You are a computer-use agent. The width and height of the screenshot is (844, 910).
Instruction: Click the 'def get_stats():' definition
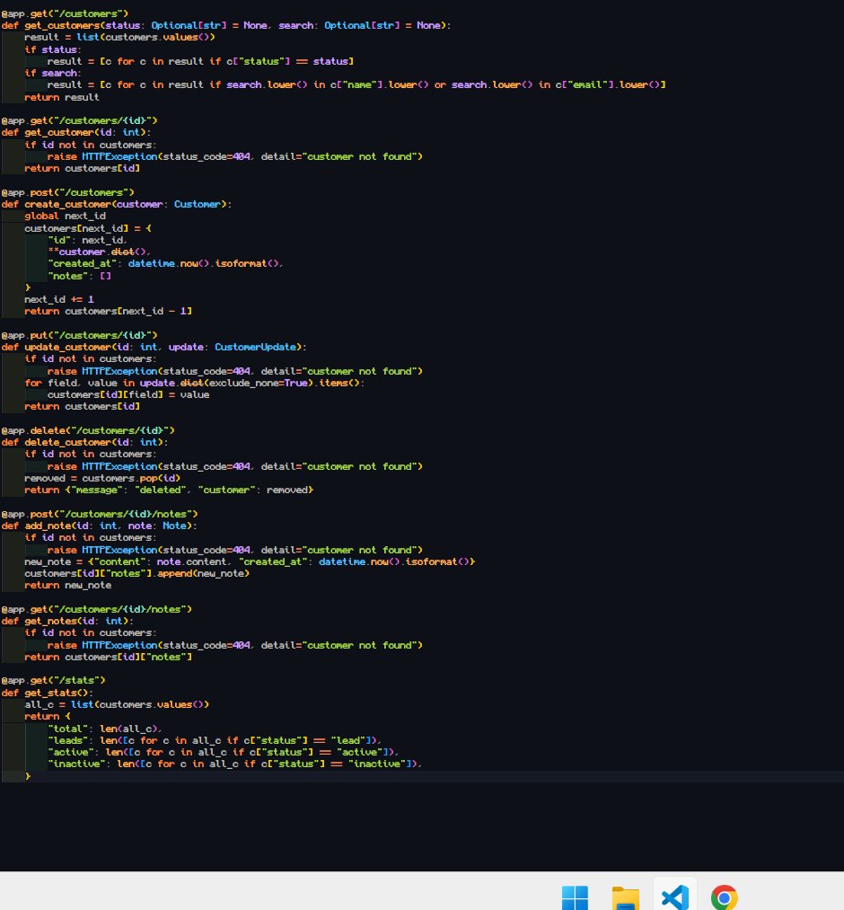click(x=47, y=693)
